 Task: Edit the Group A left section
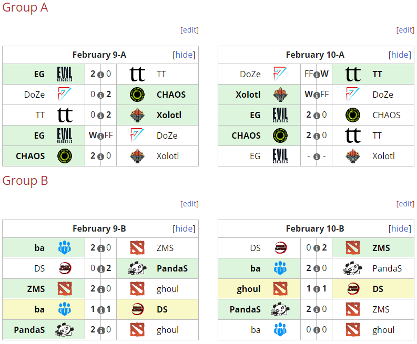(x=189, y=30)
